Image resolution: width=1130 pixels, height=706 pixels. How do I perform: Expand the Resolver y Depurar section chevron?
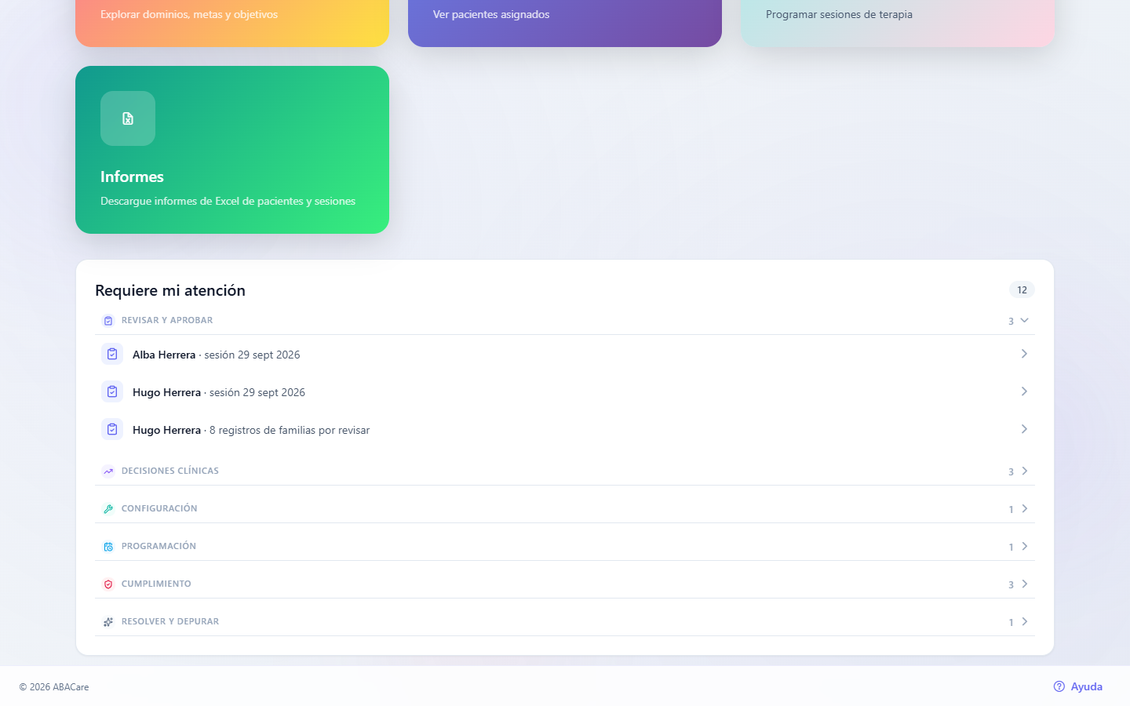tap(1024, 621)
